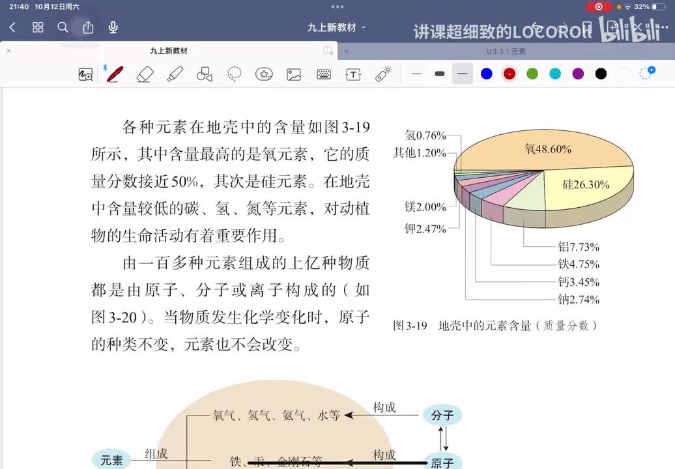Go back using the left chevron
The width and height of the screenshot is (675, 469).
(x=12, y=27)
